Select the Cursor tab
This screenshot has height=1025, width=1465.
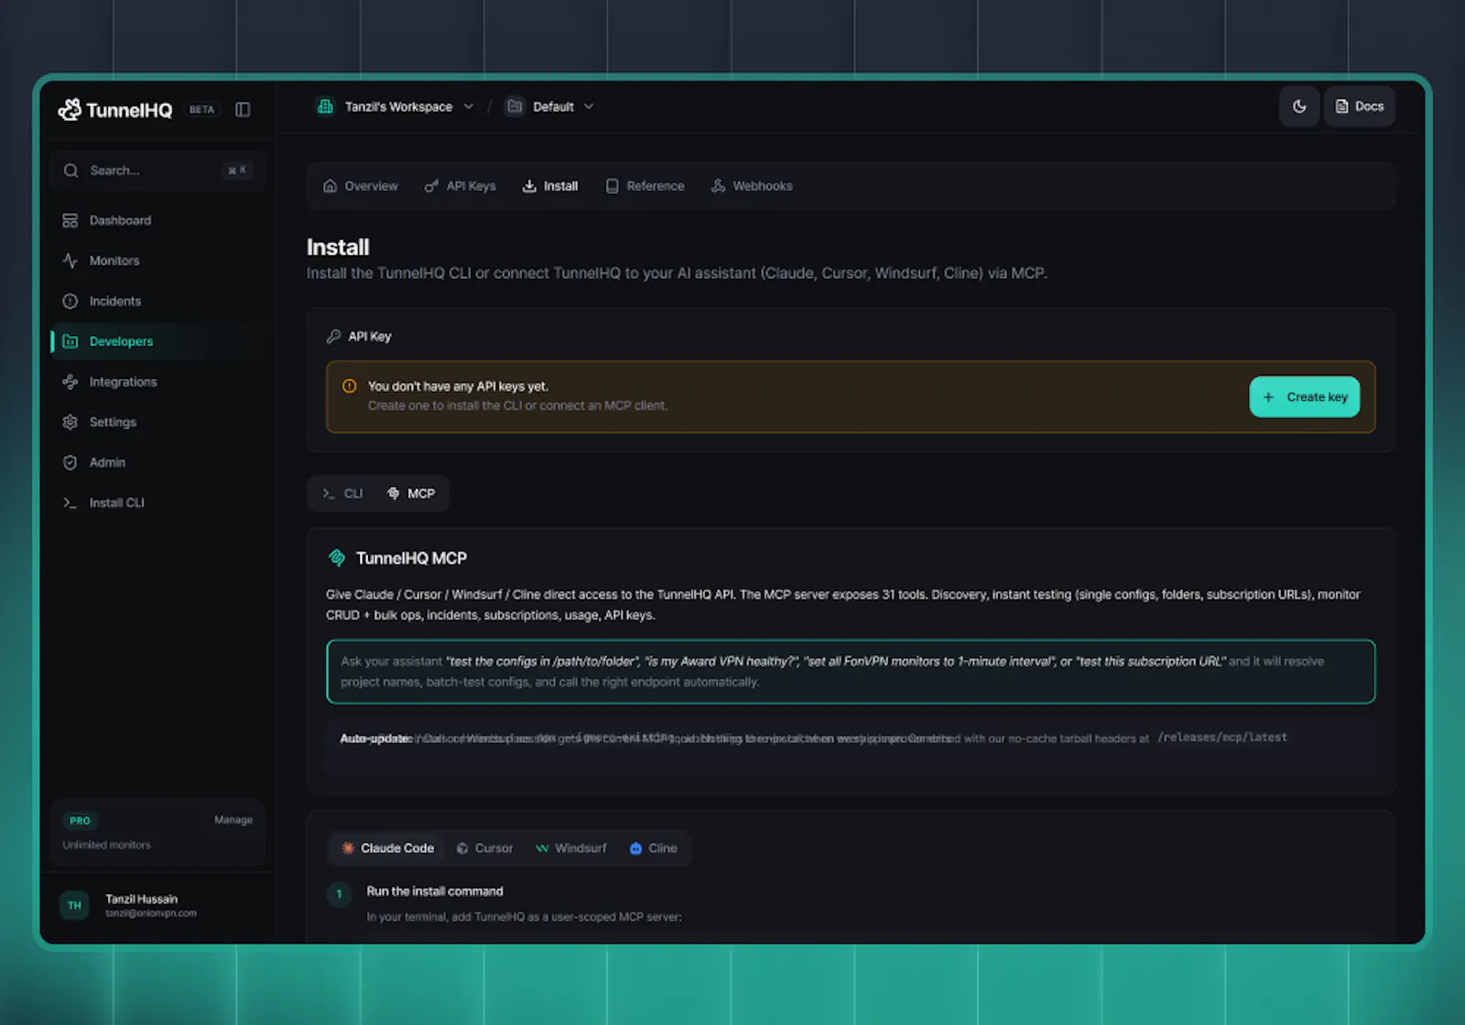(484, 848)
